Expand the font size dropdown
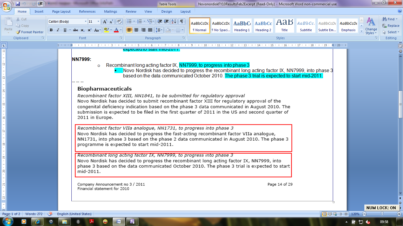This screenshot has height=226, width=403. (99, 21)
